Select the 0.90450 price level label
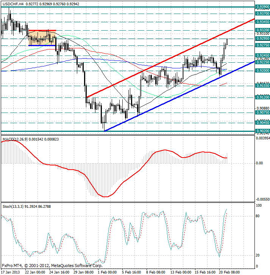The image size is (270, 275). point(263,123)
